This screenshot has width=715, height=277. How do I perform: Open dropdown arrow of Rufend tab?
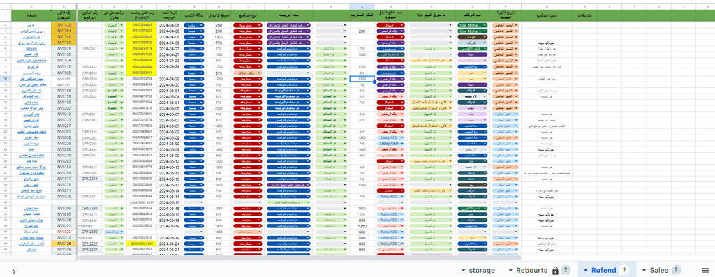pos(586,271)
